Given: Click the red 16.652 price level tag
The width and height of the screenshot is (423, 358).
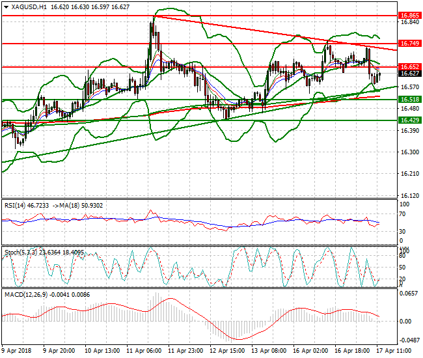Looking at the screenshot, I should (409, 66).
